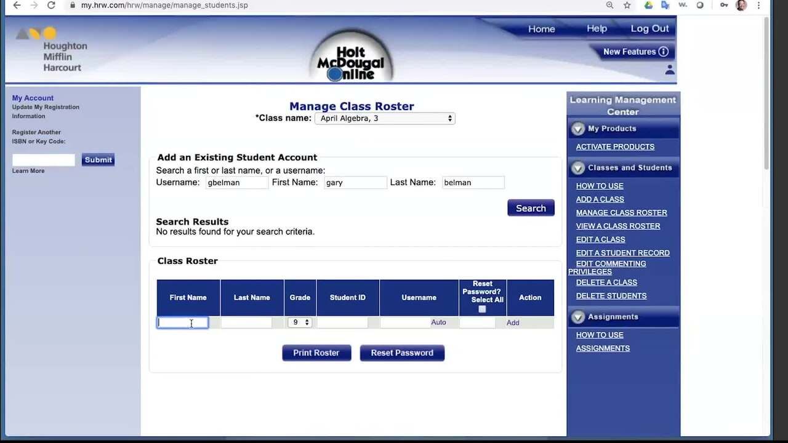
Task: Click the Google Translate extension icon
Action: click(665, 5)
